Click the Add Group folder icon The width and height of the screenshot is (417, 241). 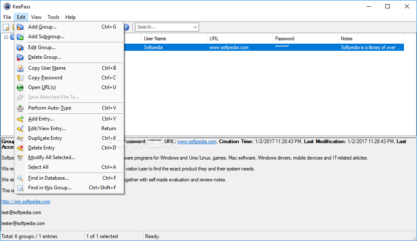pos(20,27)
